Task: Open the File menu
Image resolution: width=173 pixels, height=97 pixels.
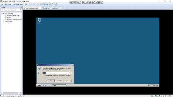Action: tap(2, 4)
